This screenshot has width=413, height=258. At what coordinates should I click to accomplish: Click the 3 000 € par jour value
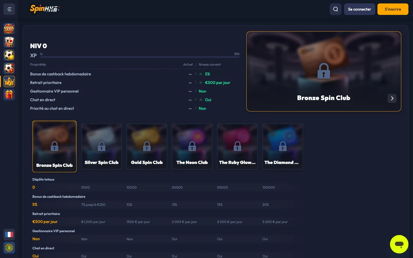click(x=230, y=222)
